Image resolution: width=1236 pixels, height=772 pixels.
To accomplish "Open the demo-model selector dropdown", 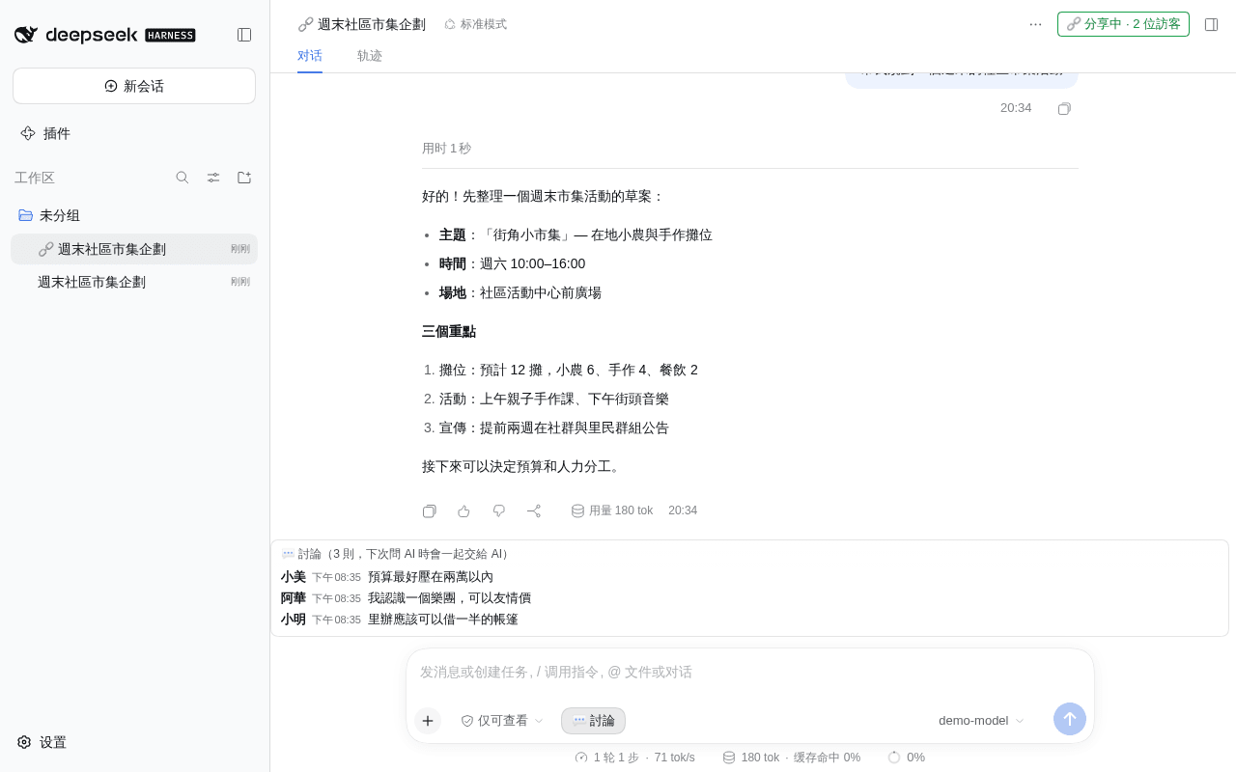I will pyautogui.click(x=981, y=721).
